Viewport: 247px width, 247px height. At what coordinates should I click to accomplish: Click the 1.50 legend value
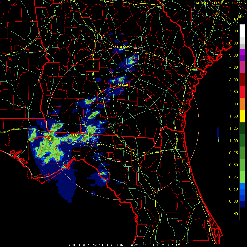(x=234, y=116)
